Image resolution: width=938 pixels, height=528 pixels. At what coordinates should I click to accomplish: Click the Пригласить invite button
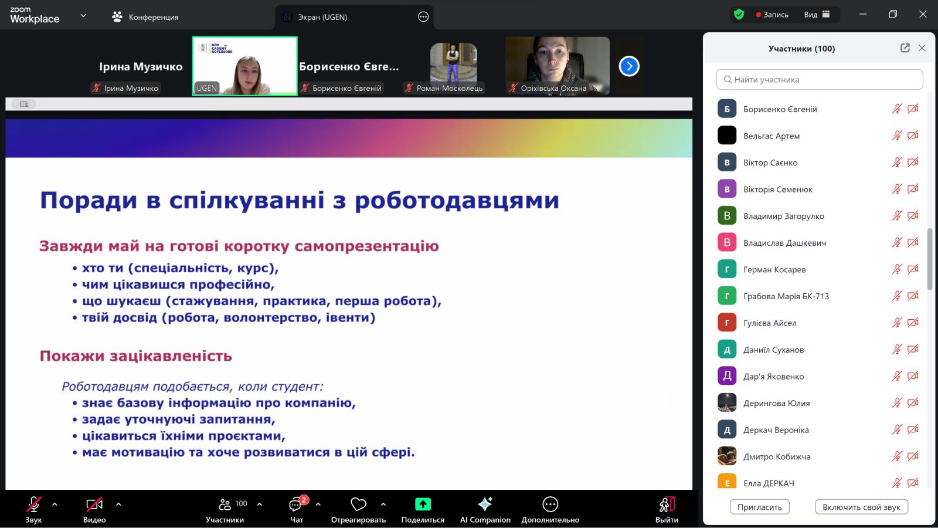click(x=759, y=507)
